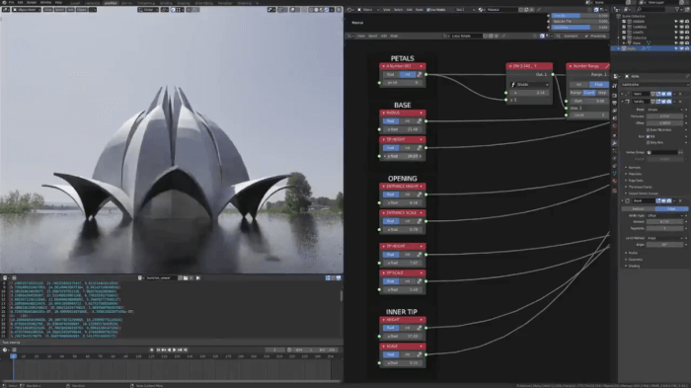Open the outliner filter funnel menu
The width and height of the screenshot is (691, 388).
[678, 9]
